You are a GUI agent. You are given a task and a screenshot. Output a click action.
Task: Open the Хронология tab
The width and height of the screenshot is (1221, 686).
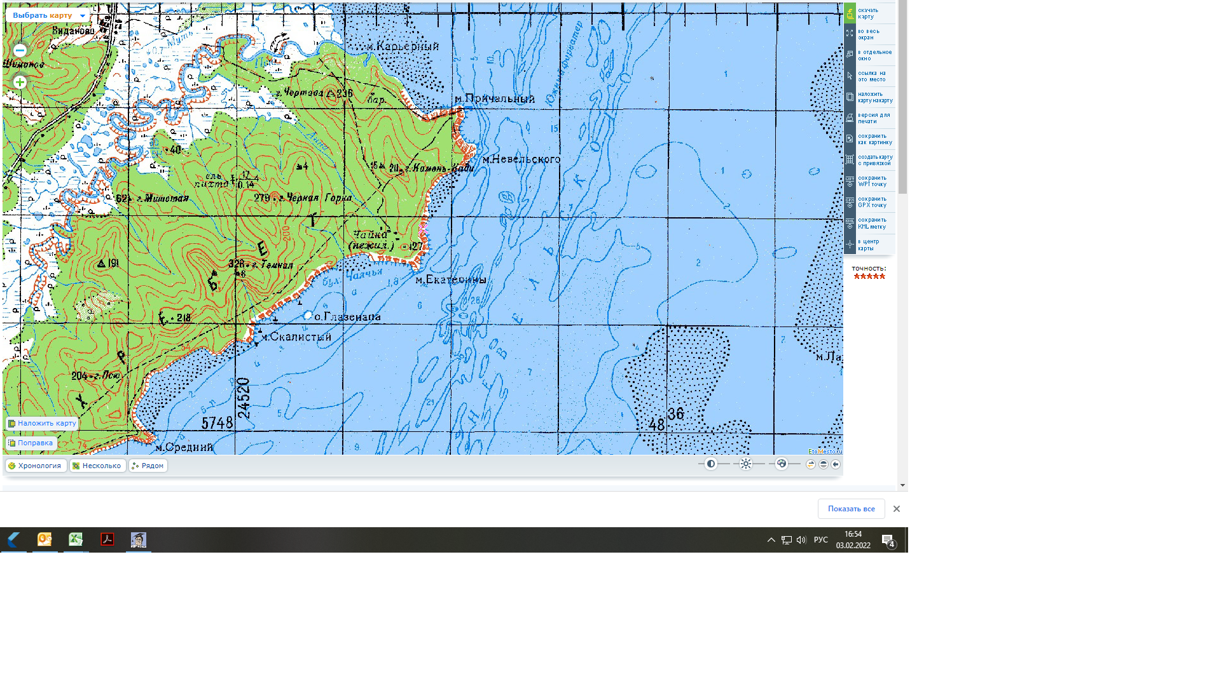tap(36, 466)
